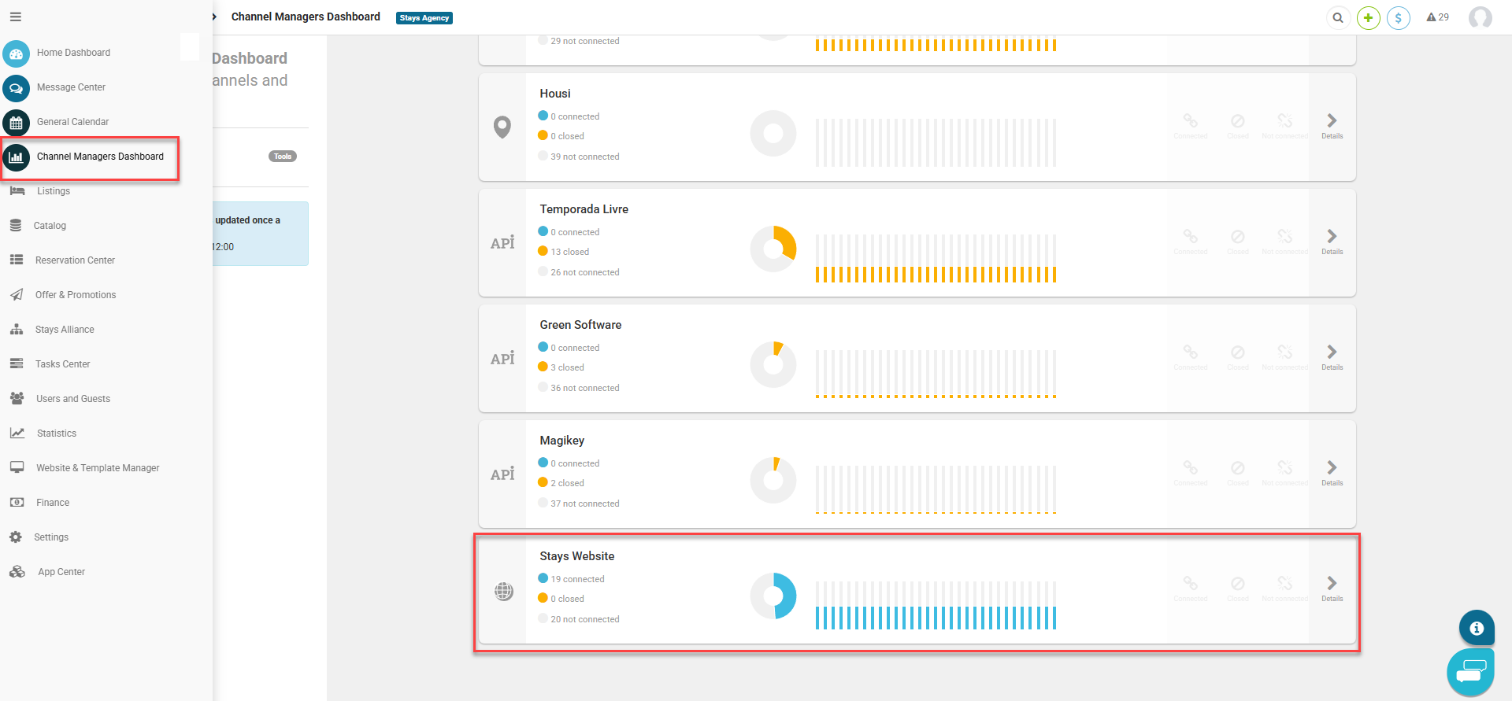Click the Stays Agency badge
This screenshot has width=1512, height=701.
[424, 18]
